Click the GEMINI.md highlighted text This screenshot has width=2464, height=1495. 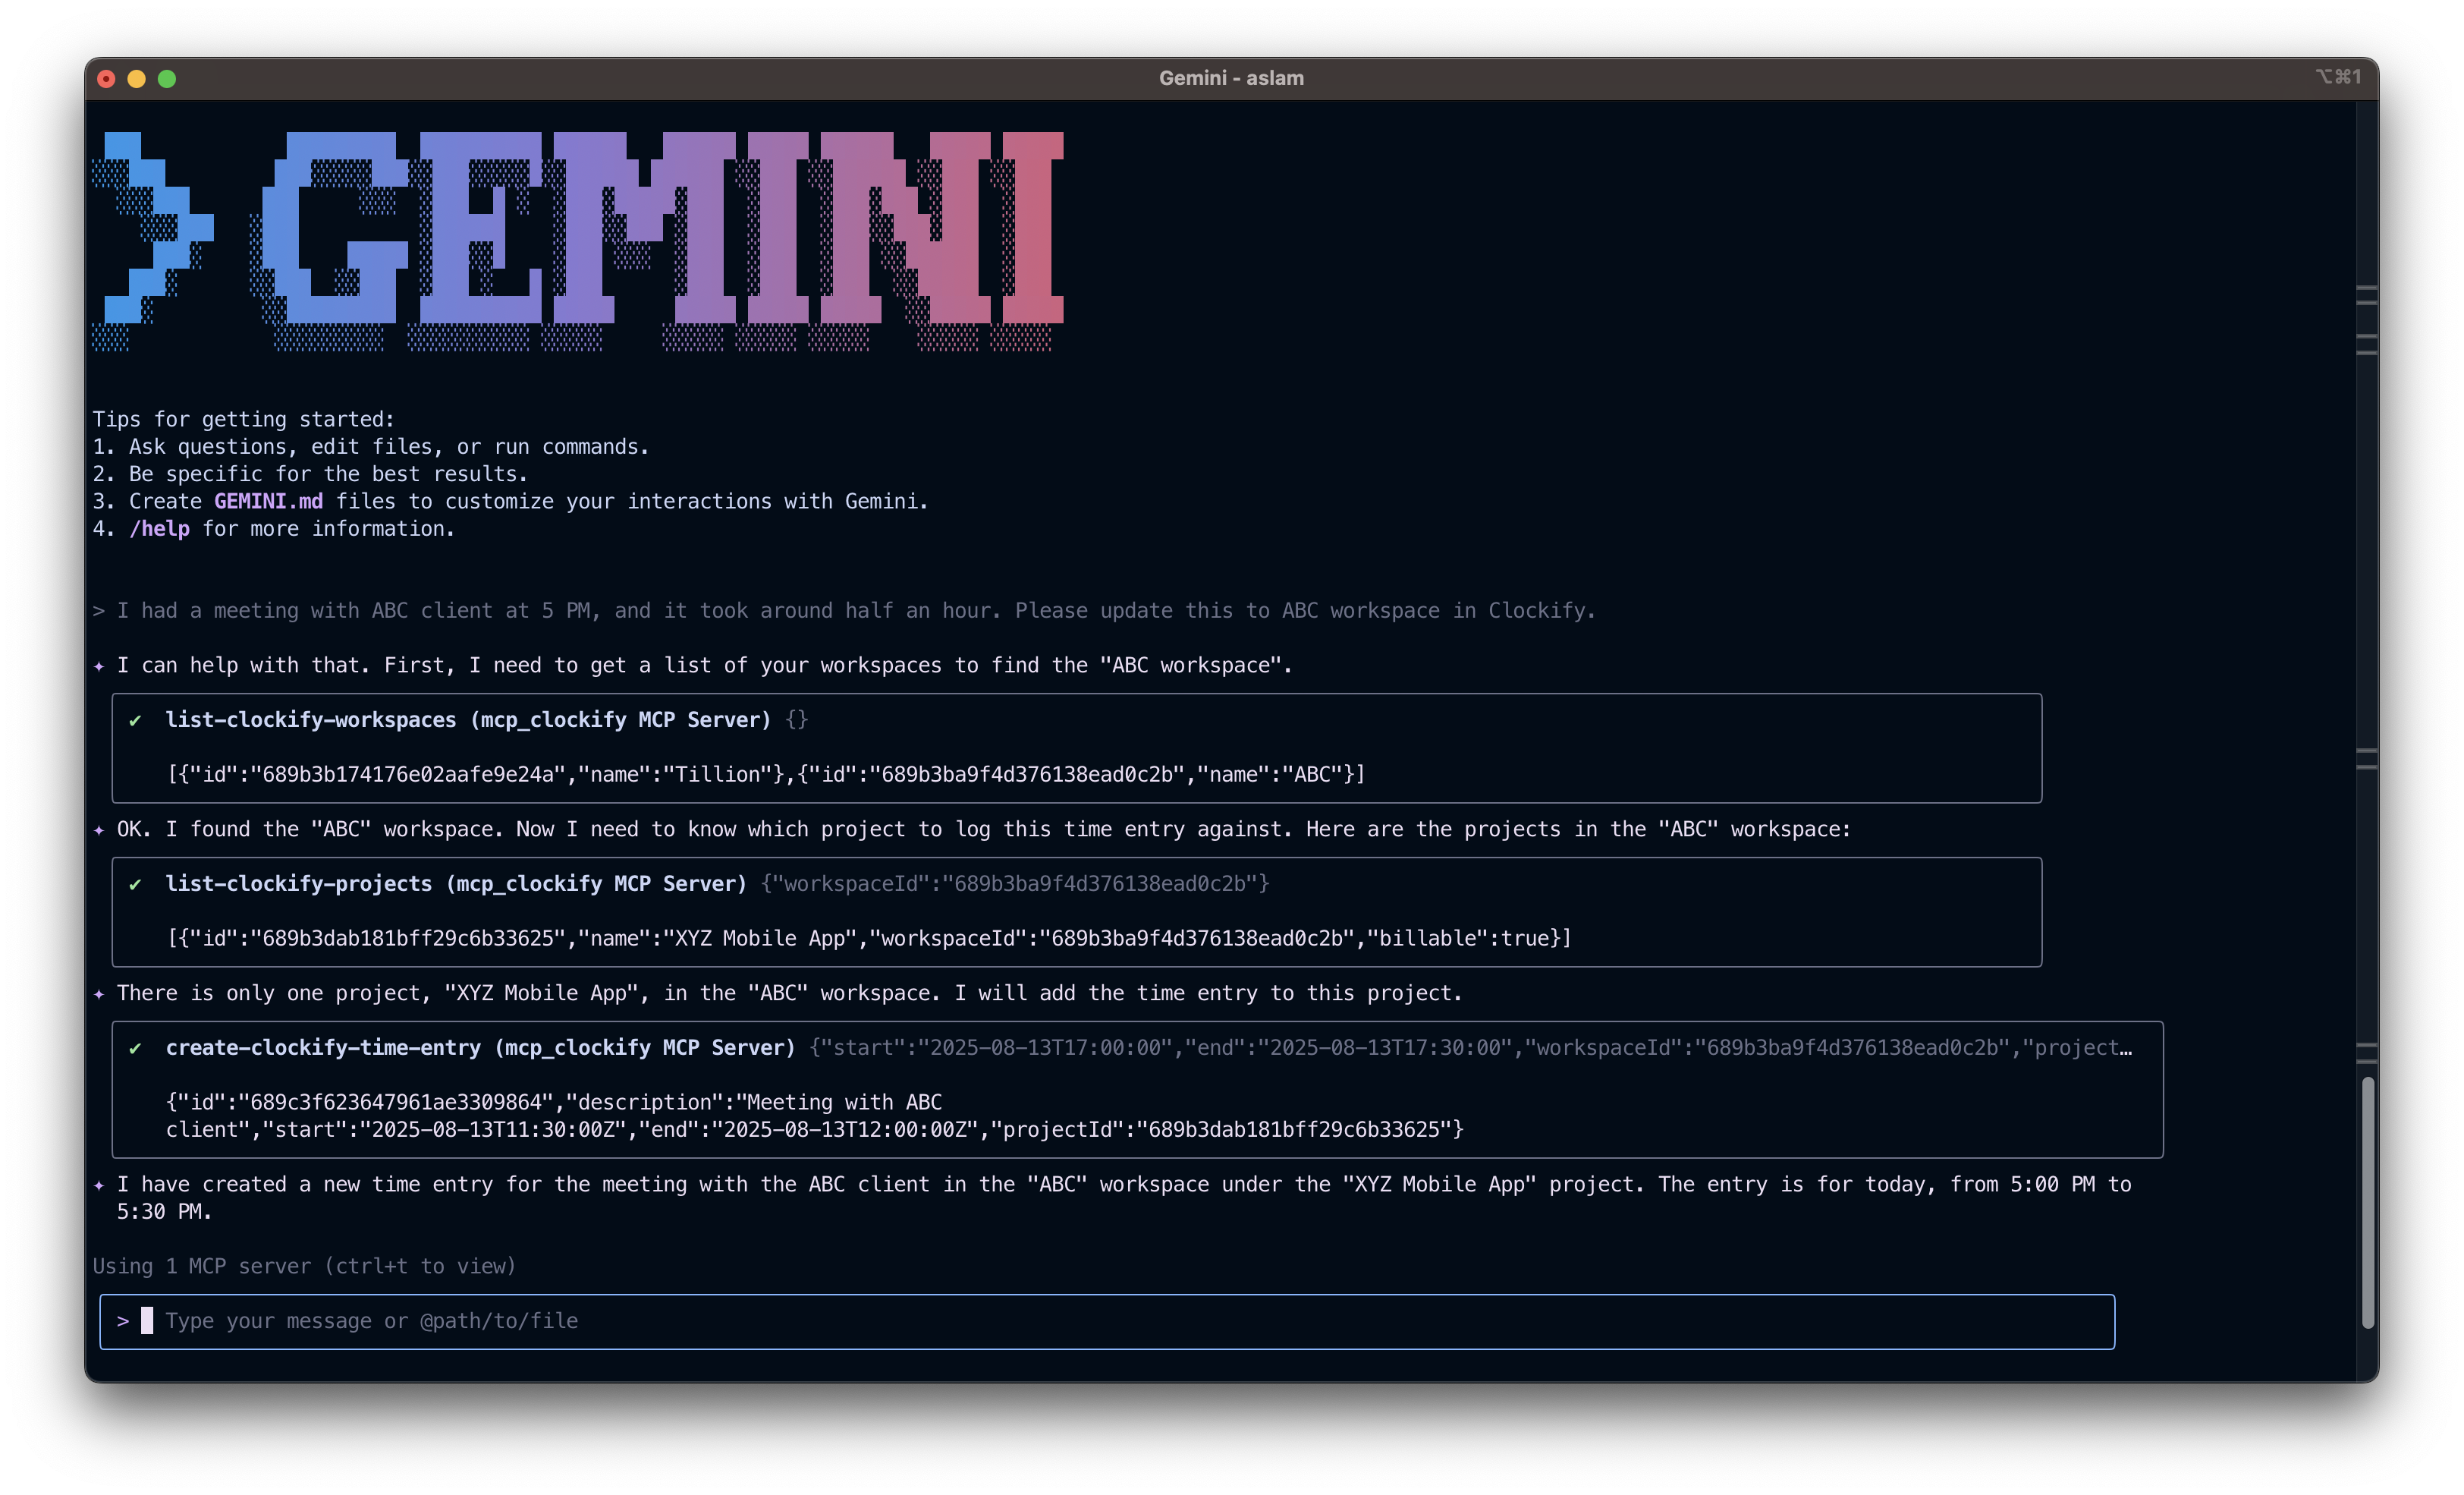(x=268, y=502)
